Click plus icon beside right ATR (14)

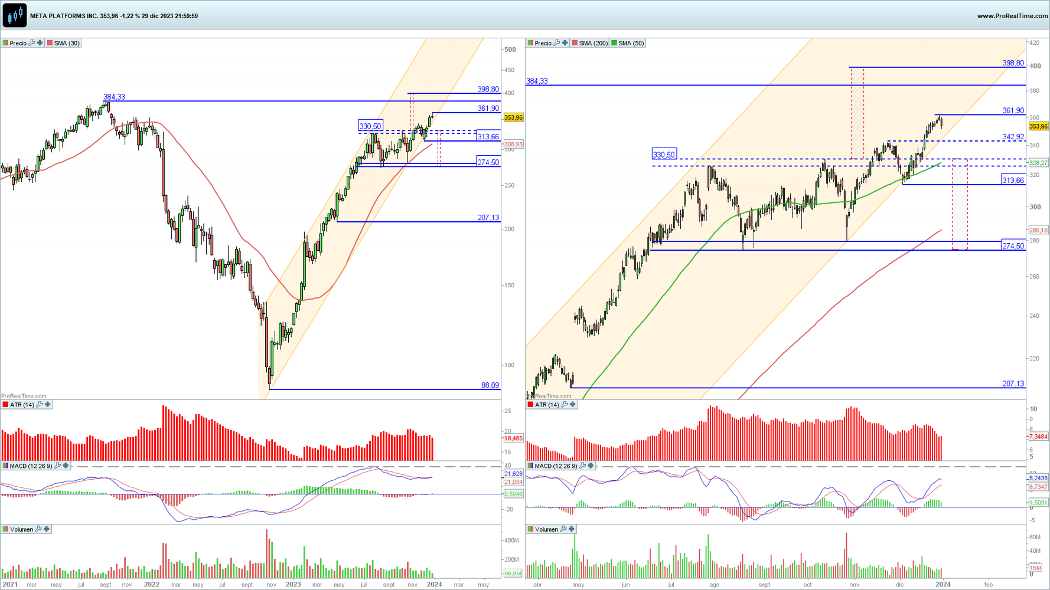coord(573,405)
